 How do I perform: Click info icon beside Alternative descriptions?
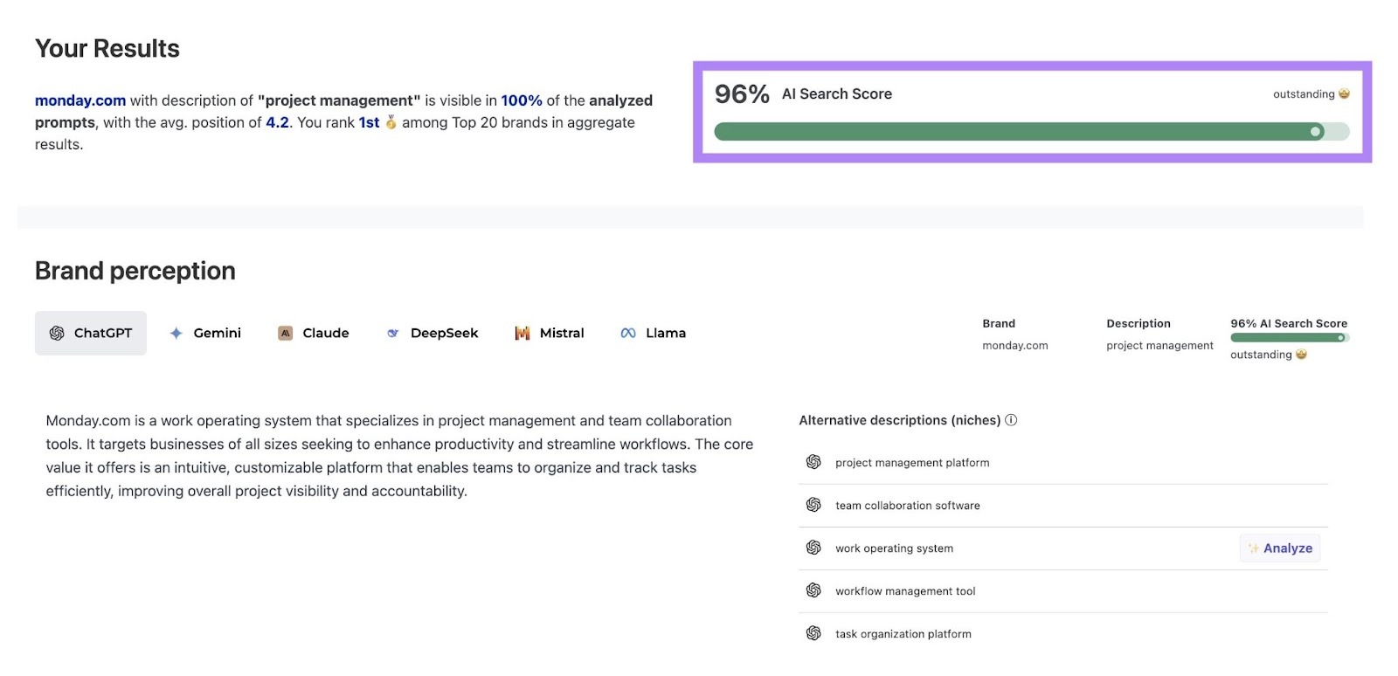click(x=1011, y=420)
